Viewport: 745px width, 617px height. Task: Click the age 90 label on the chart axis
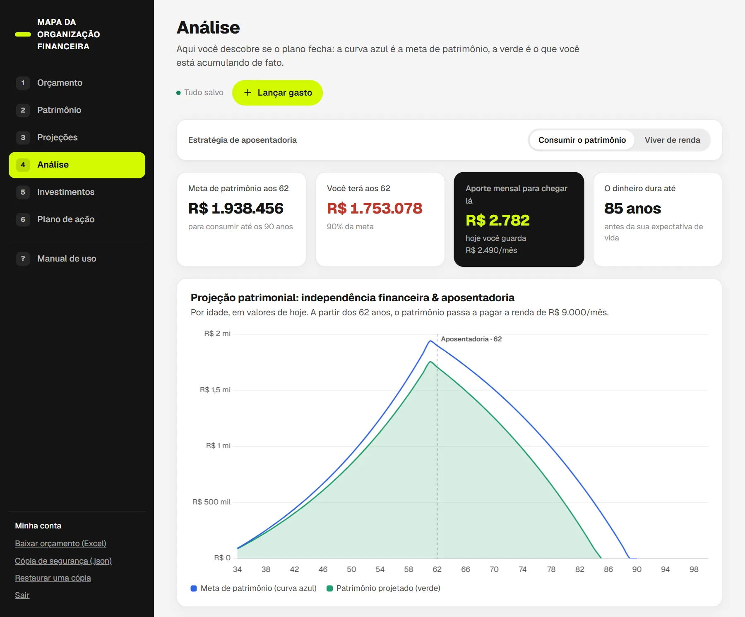click(x=637, y=569)
